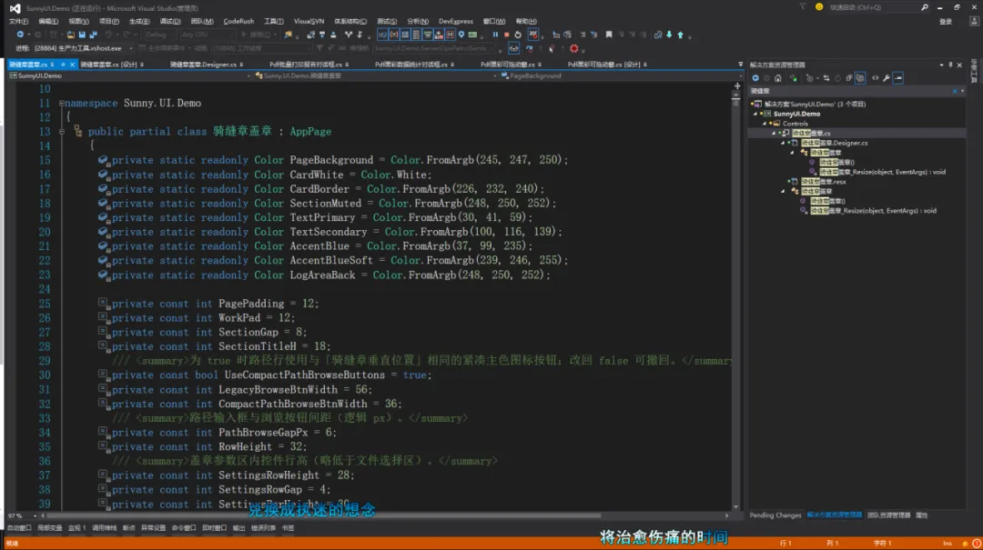Click the pin icon on Solution Explorer panel
Viewport: 983px width, 550px height.
(950, 65)
